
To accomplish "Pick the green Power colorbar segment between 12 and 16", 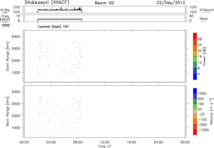I will pyautogui.click(x=195, y=59).
